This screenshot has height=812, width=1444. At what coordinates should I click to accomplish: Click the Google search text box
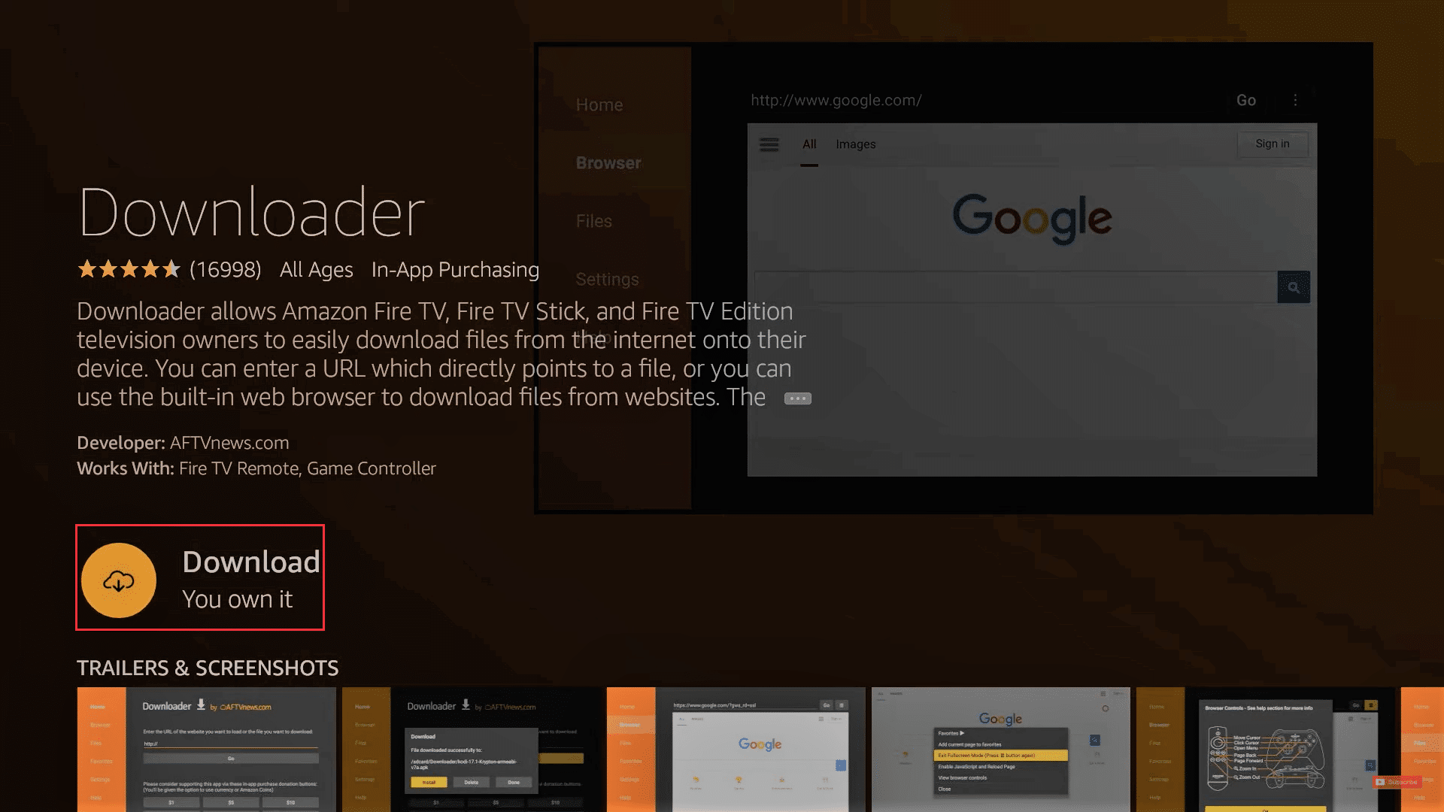(1015, 287)
